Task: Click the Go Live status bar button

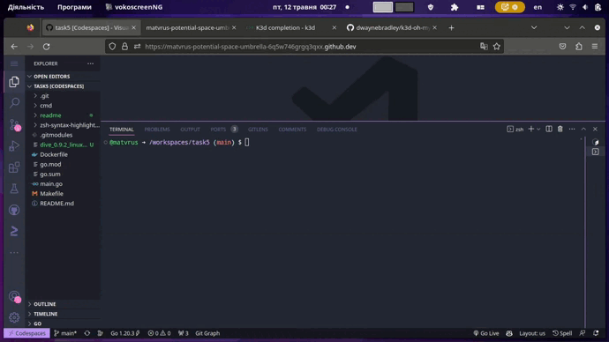Action: [486, 333]
